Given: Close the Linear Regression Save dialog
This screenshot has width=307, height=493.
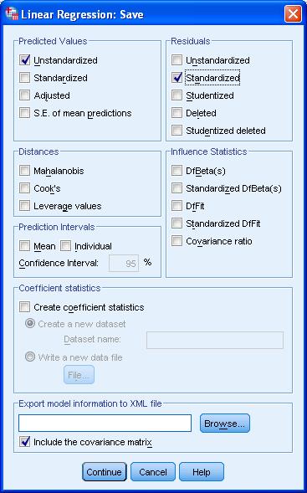Looking at the screenshot, I should (x=293, y=14).
